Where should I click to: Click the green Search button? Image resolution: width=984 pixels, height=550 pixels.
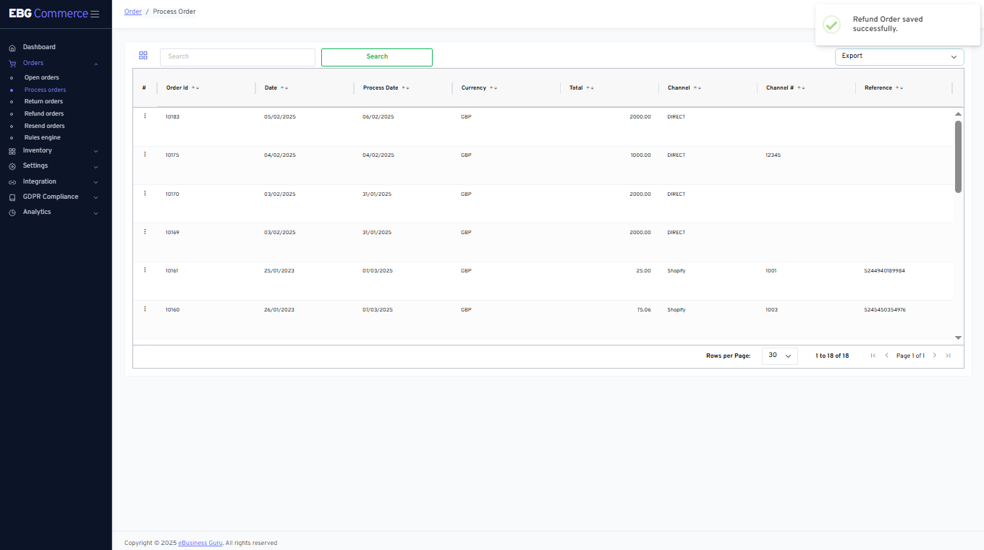376,57
